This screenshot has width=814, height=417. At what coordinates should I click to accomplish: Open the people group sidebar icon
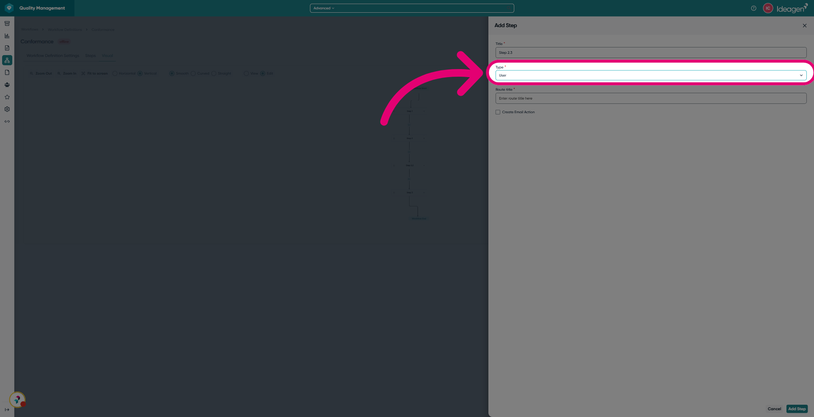7,85
